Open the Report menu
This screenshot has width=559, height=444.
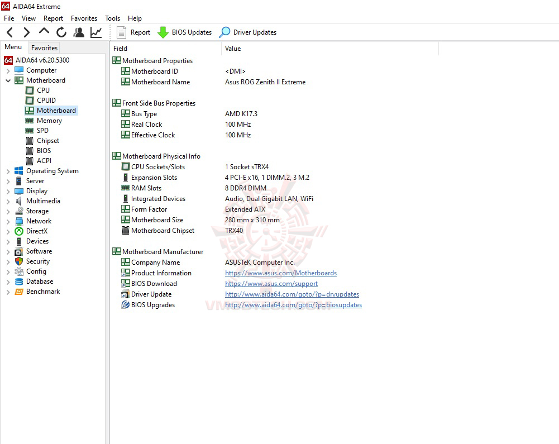point(53,18)
